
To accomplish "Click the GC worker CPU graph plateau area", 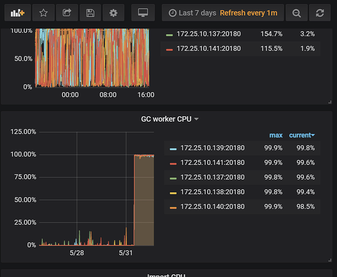I will tap(144, 199).
